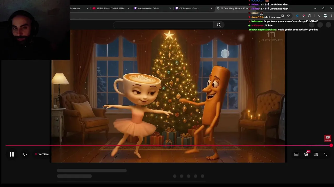This screenshot has width=334, height=187.
Task: Open the Extensions puzzle-piece menu
Action: coord(310,16)
